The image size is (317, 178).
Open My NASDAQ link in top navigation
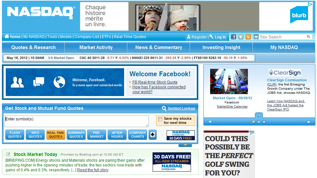coord(34,37)
